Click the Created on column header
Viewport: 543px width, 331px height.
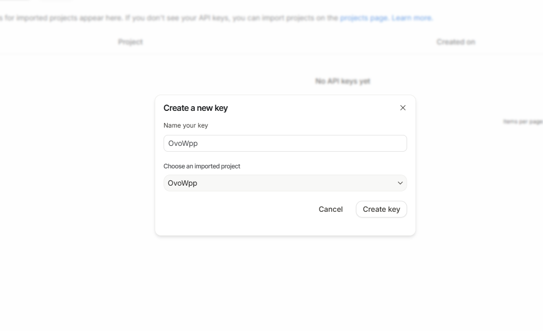tap(456, 42)
